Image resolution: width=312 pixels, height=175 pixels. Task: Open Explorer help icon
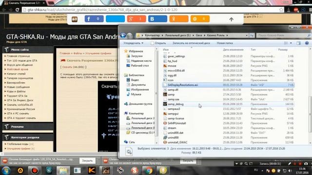pyautogui.click(x=307, y=43)
